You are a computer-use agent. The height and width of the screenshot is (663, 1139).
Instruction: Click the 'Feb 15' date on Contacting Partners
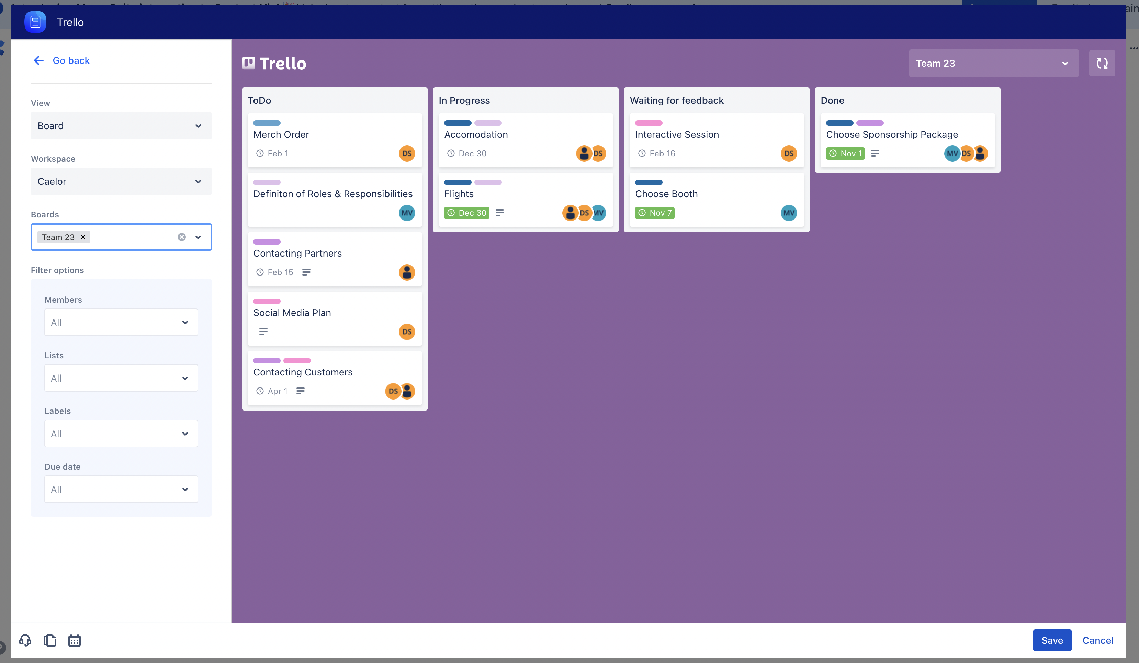[x=275, y=272]
